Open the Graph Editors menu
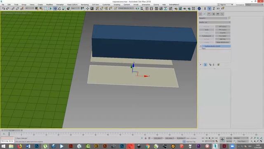The height and width of the screenshot is (149, 264). tap(73, 5)
